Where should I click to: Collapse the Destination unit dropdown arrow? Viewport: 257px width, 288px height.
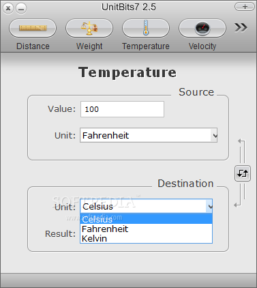click(x=209, y=207)
